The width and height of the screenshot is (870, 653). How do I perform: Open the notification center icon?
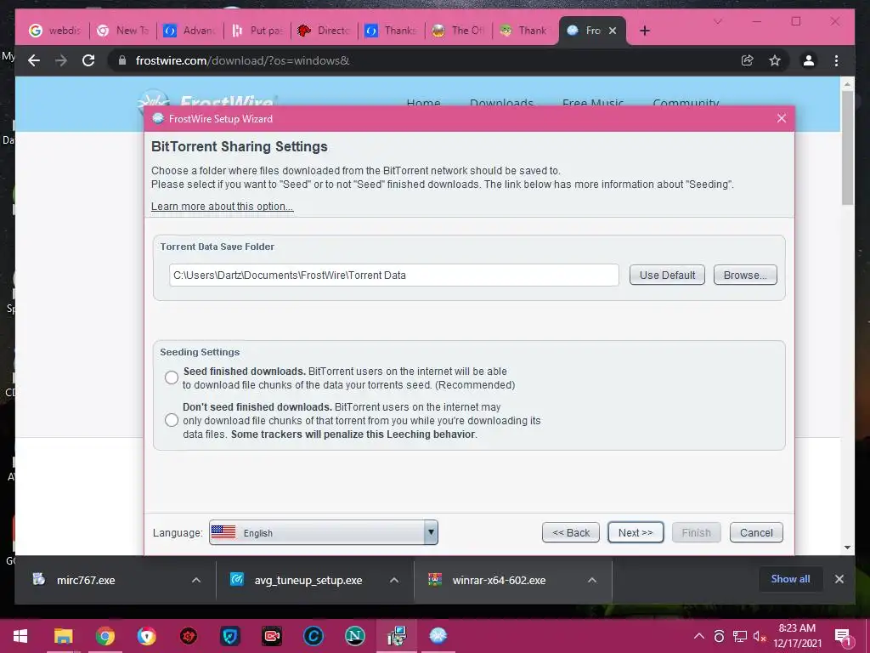pyautogui.click(x=843, y=636)
